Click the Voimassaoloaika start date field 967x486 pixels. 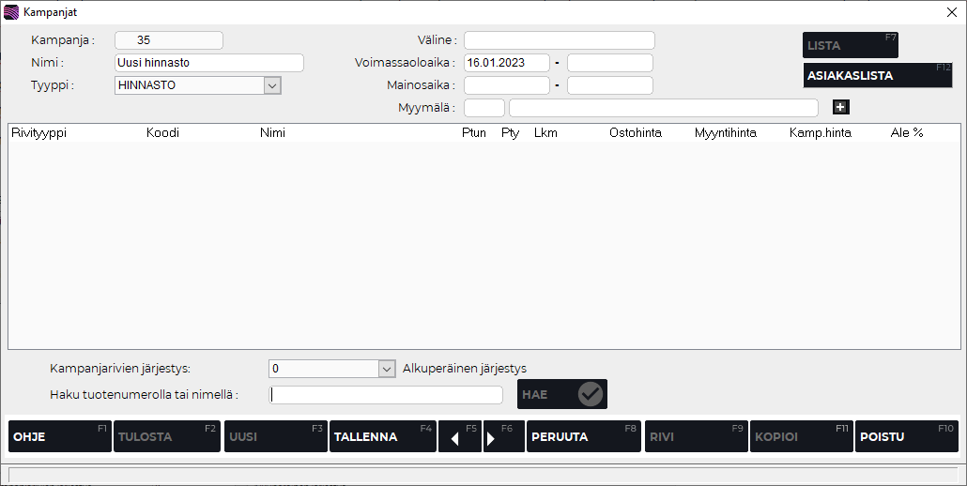507,63
